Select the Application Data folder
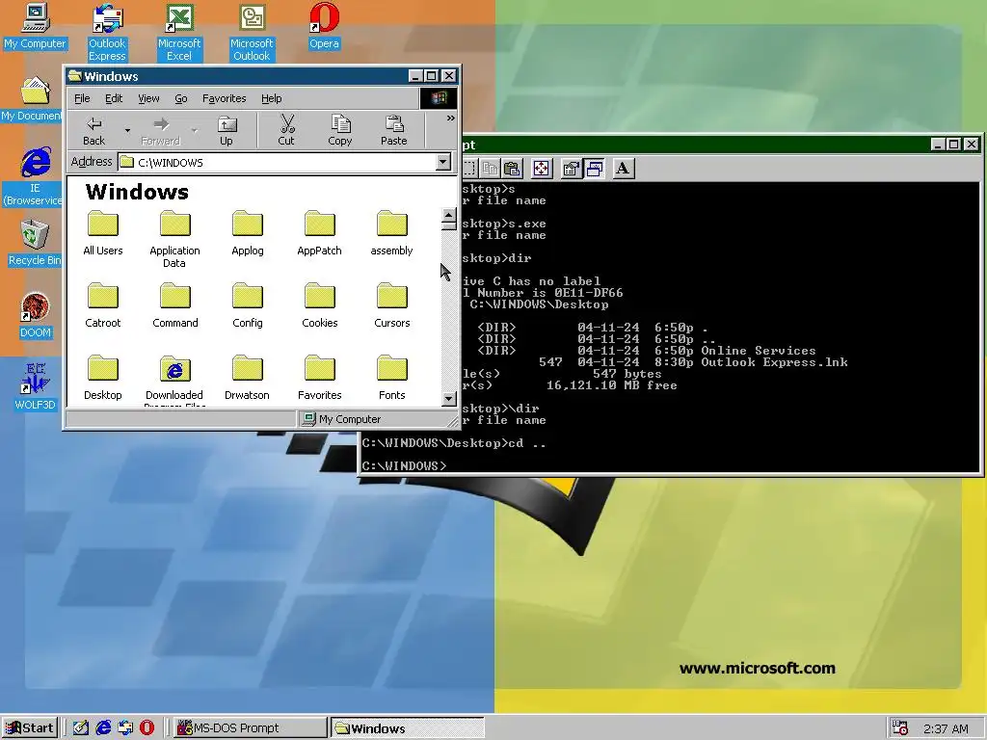This screenshot has width=987, height=740. 175,240
